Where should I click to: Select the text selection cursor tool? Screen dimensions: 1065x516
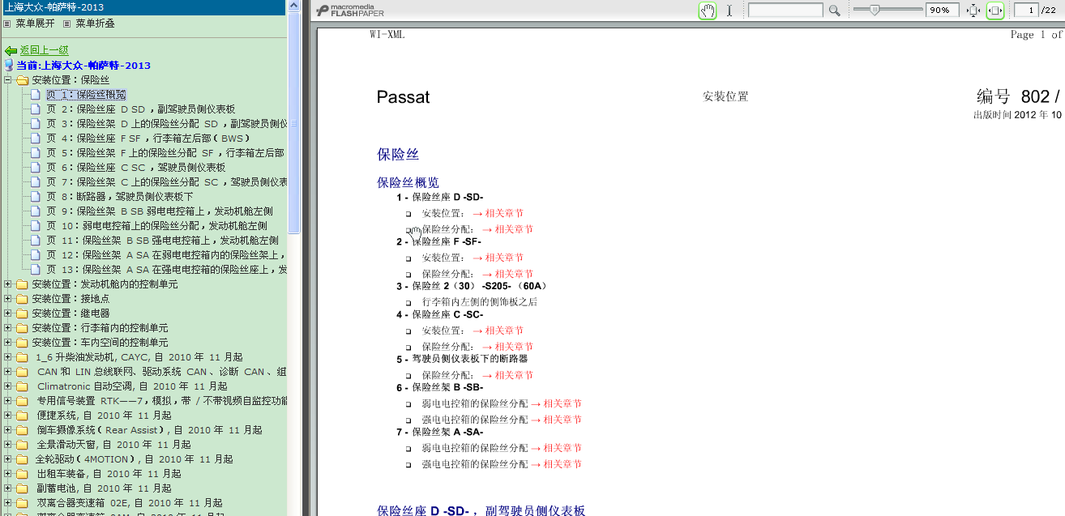click(x=729, y=11)
